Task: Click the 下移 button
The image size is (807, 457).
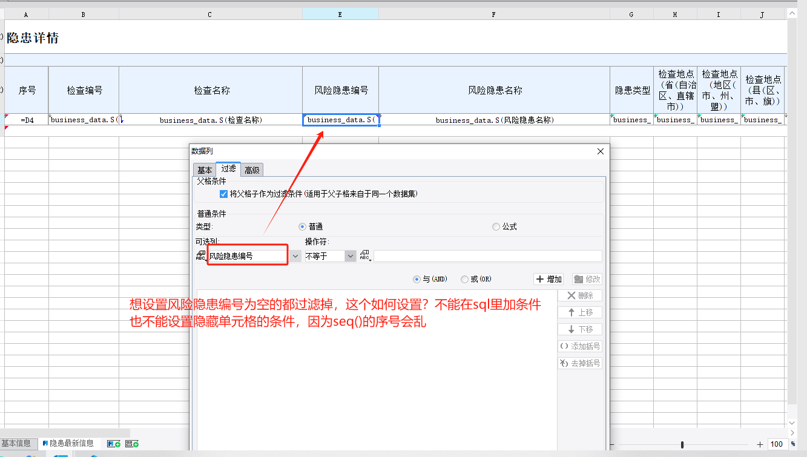Action: [580, 329]
